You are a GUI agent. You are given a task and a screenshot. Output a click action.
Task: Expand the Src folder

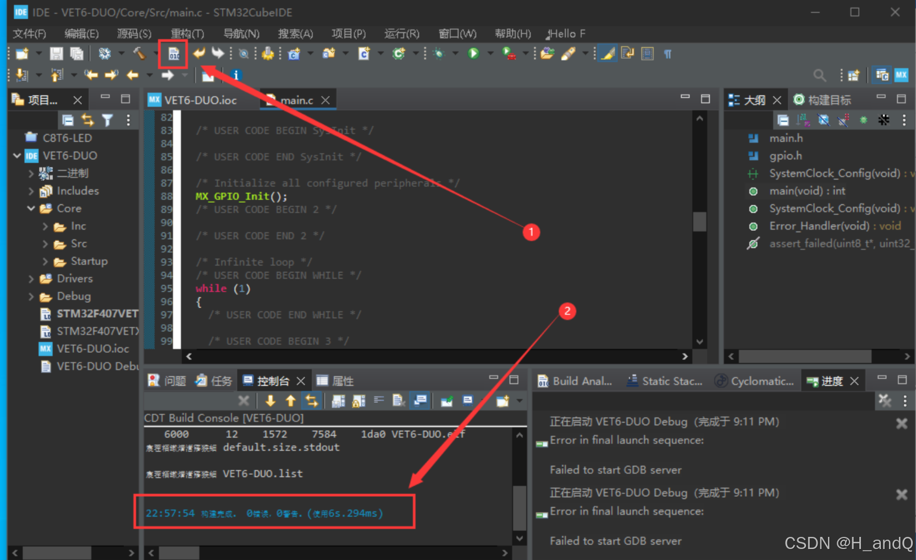coord(45,243)
